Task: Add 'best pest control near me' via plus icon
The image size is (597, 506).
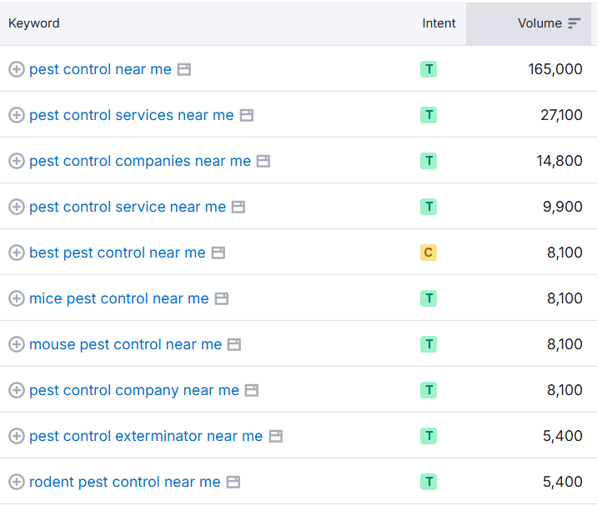Action: click(x=17, y=253)
